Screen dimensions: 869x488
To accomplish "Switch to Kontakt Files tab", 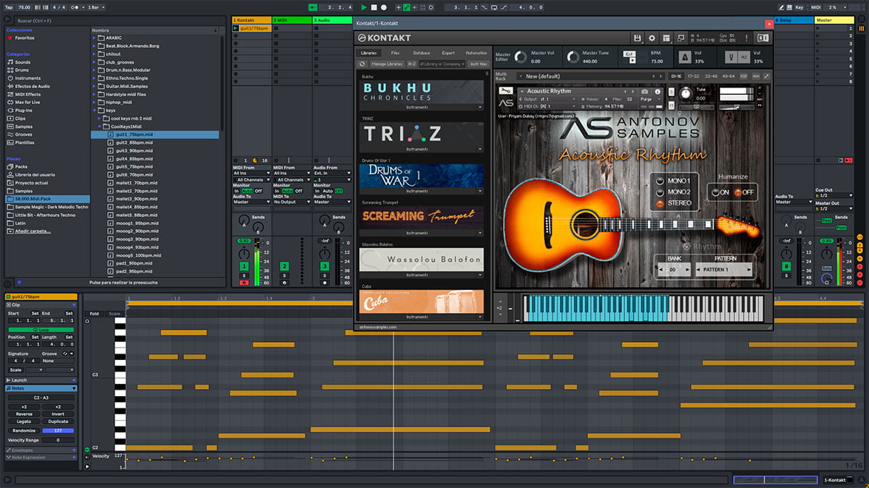I will [395, 53].
